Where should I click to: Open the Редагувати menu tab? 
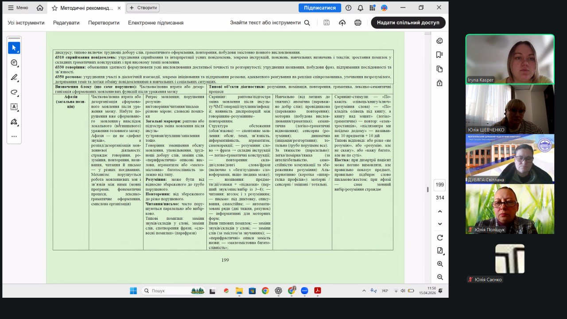[x=66, y=23]
